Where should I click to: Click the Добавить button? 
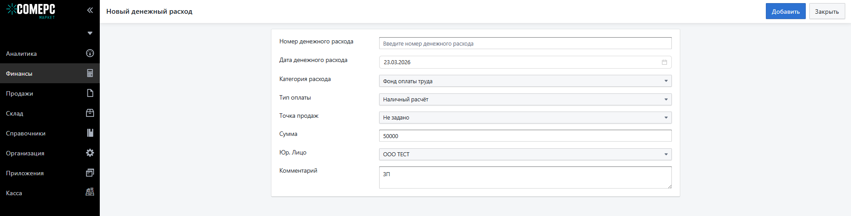(785, 12)
